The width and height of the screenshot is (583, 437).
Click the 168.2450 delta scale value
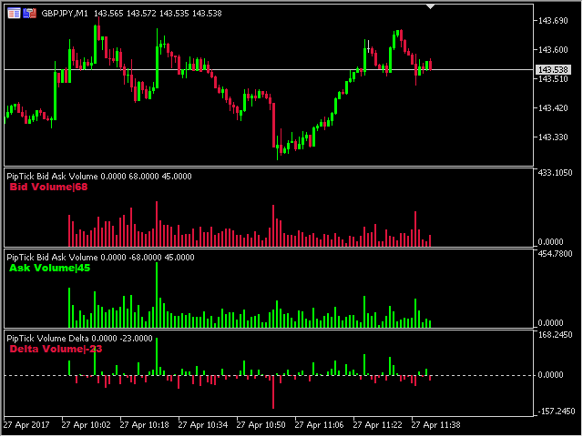[x=555, y=335]
